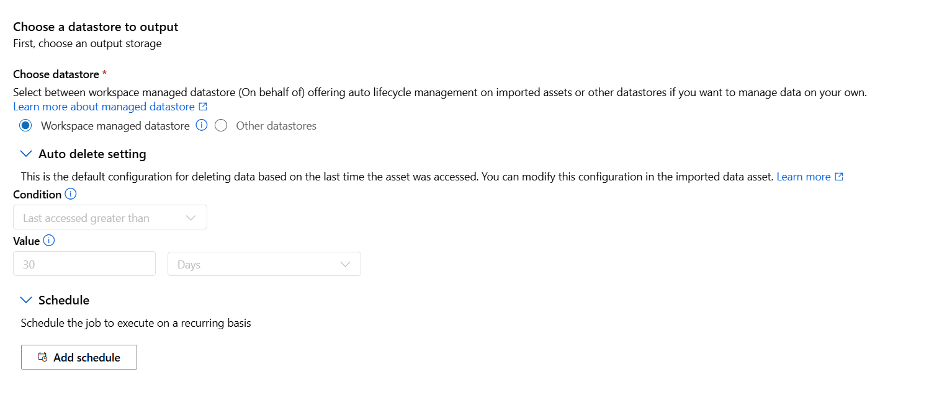Click the chevron arrow in Days field
The height and width of the screenshot is (408, 929).
346,265
